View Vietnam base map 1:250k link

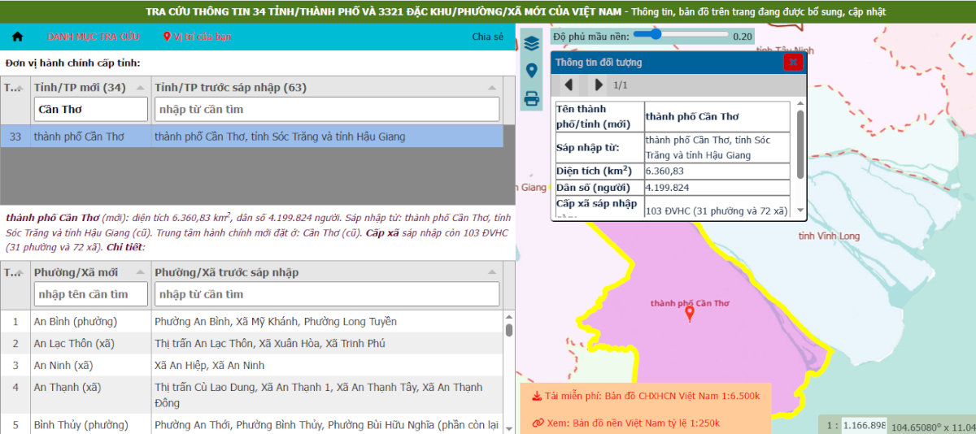tap(626, 423)
